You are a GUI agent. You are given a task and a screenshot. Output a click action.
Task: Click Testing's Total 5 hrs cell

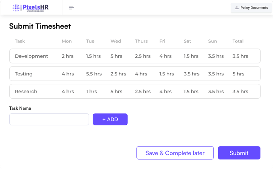click(x=238, y=74)
